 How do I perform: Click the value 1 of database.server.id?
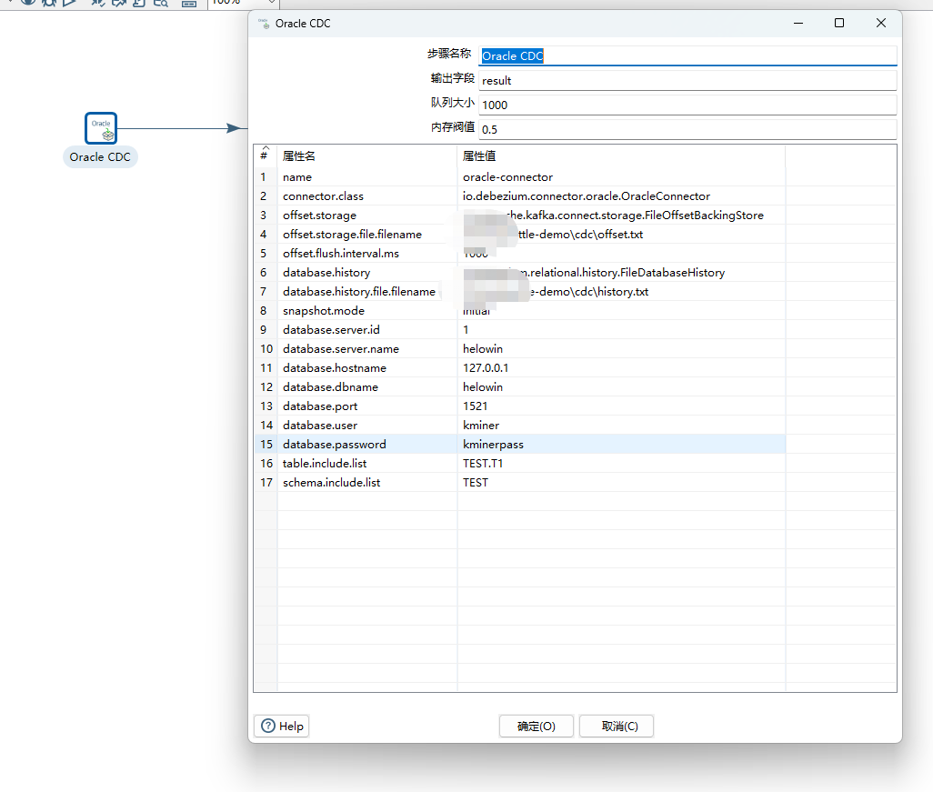point(621,330)
